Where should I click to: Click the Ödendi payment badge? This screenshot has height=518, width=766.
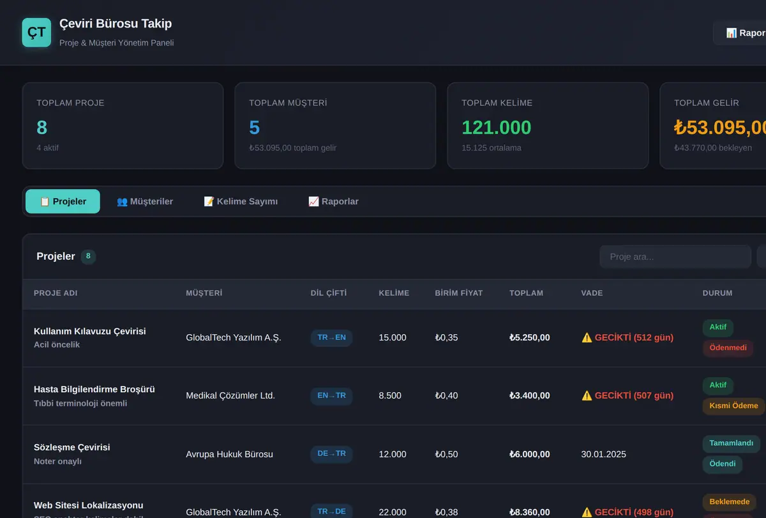tap(723, 464)
